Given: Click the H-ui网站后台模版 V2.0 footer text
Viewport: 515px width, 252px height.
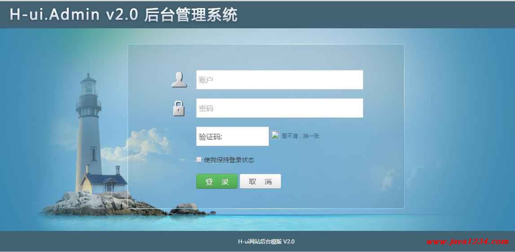Looking at the screenshot, I should coord(266,242).
